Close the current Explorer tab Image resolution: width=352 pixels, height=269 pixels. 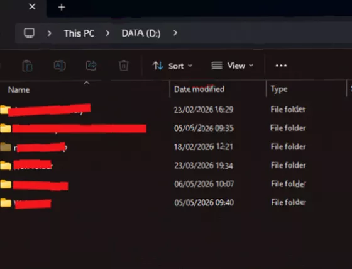click(32, 7)
